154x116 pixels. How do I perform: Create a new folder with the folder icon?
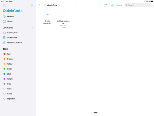tap(105, 5)
